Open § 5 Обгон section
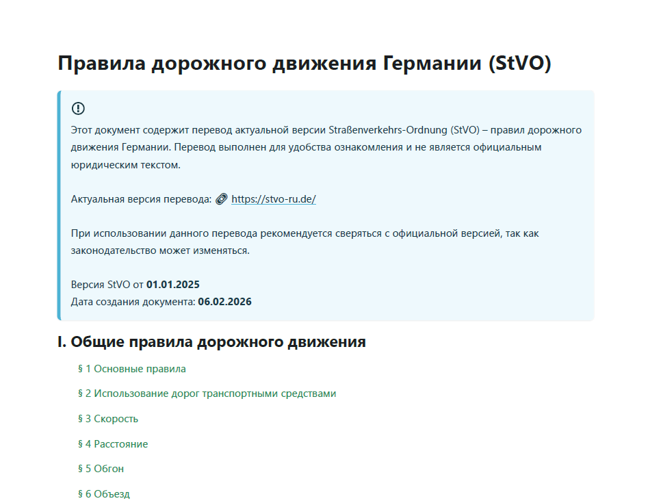The width and height of the screenshot is (648, 503). point(101,469)
